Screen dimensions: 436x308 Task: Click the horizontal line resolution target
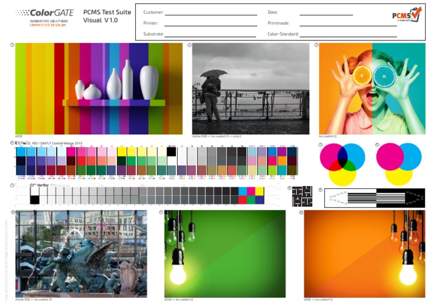[376, 197]
